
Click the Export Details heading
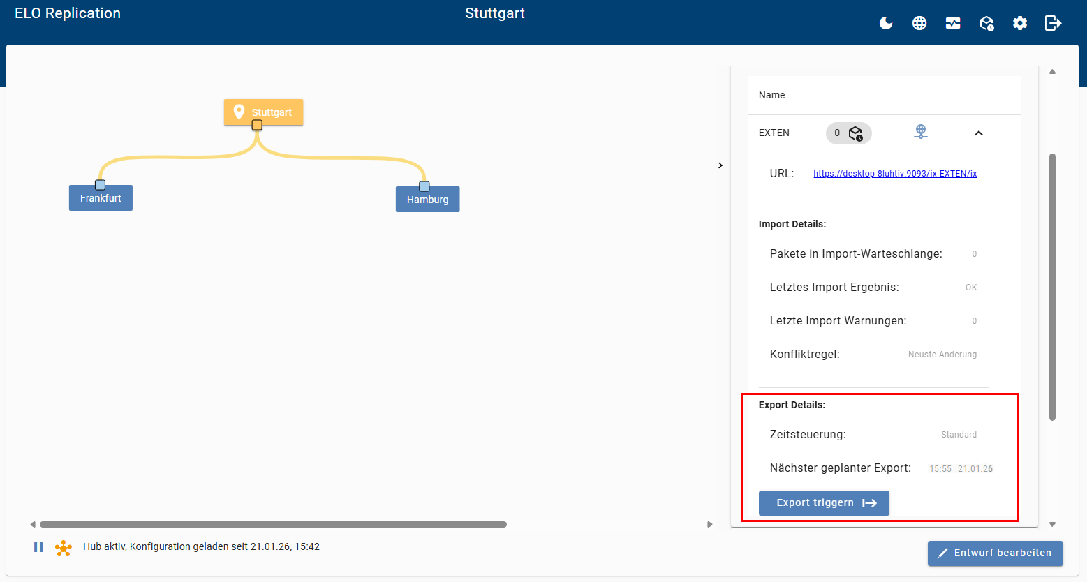click(792, 405)
